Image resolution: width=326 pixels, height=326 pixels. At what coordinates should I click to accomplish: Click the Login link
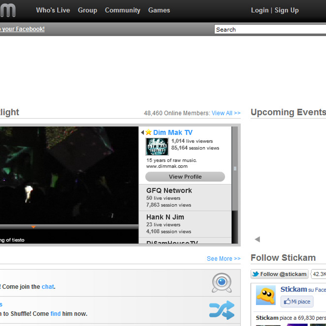point(260,10)
